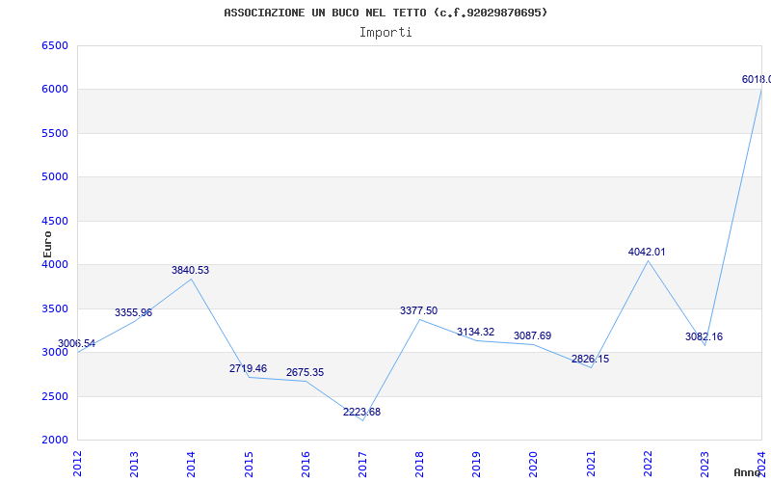Click y-axis tick 3000
This screenshot has height=482, width=771.
[x=55, y=353]
